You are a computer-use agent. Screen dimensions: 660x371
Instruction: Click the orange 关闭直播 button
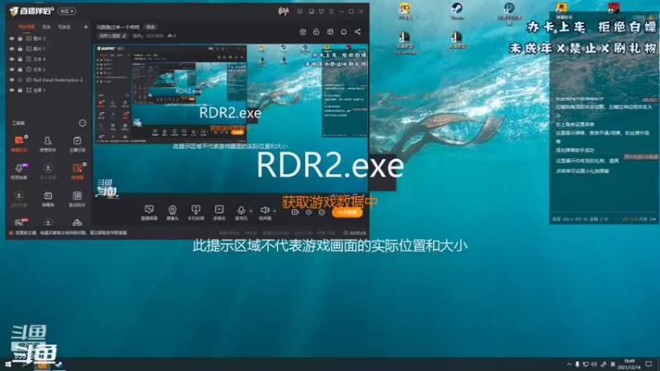pyautogui.click(x=346, y=213)
